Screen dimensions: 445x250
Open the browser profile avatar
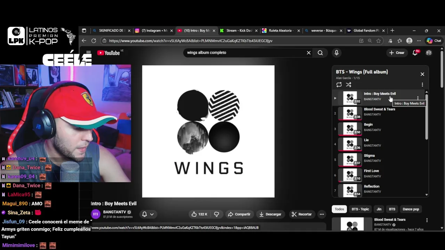(x=409, y=41)
